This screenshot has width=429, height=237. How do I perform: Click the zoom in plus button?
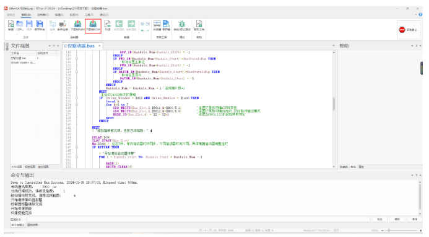(x=421, y=230)
